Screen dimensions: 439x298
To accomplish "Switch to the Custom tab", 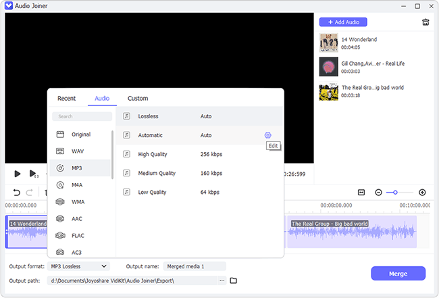I will pos(138,98).
